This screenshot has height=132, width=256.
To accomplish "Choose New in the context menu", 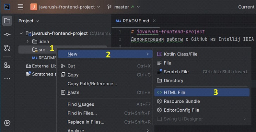I will click(105, 54).
